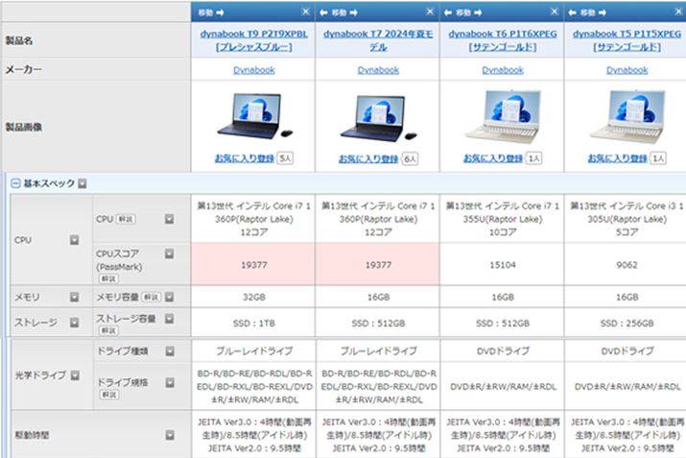Remove dynabook T6 column using X icon
Screen dimensions: 686x458
click(556, 12)
